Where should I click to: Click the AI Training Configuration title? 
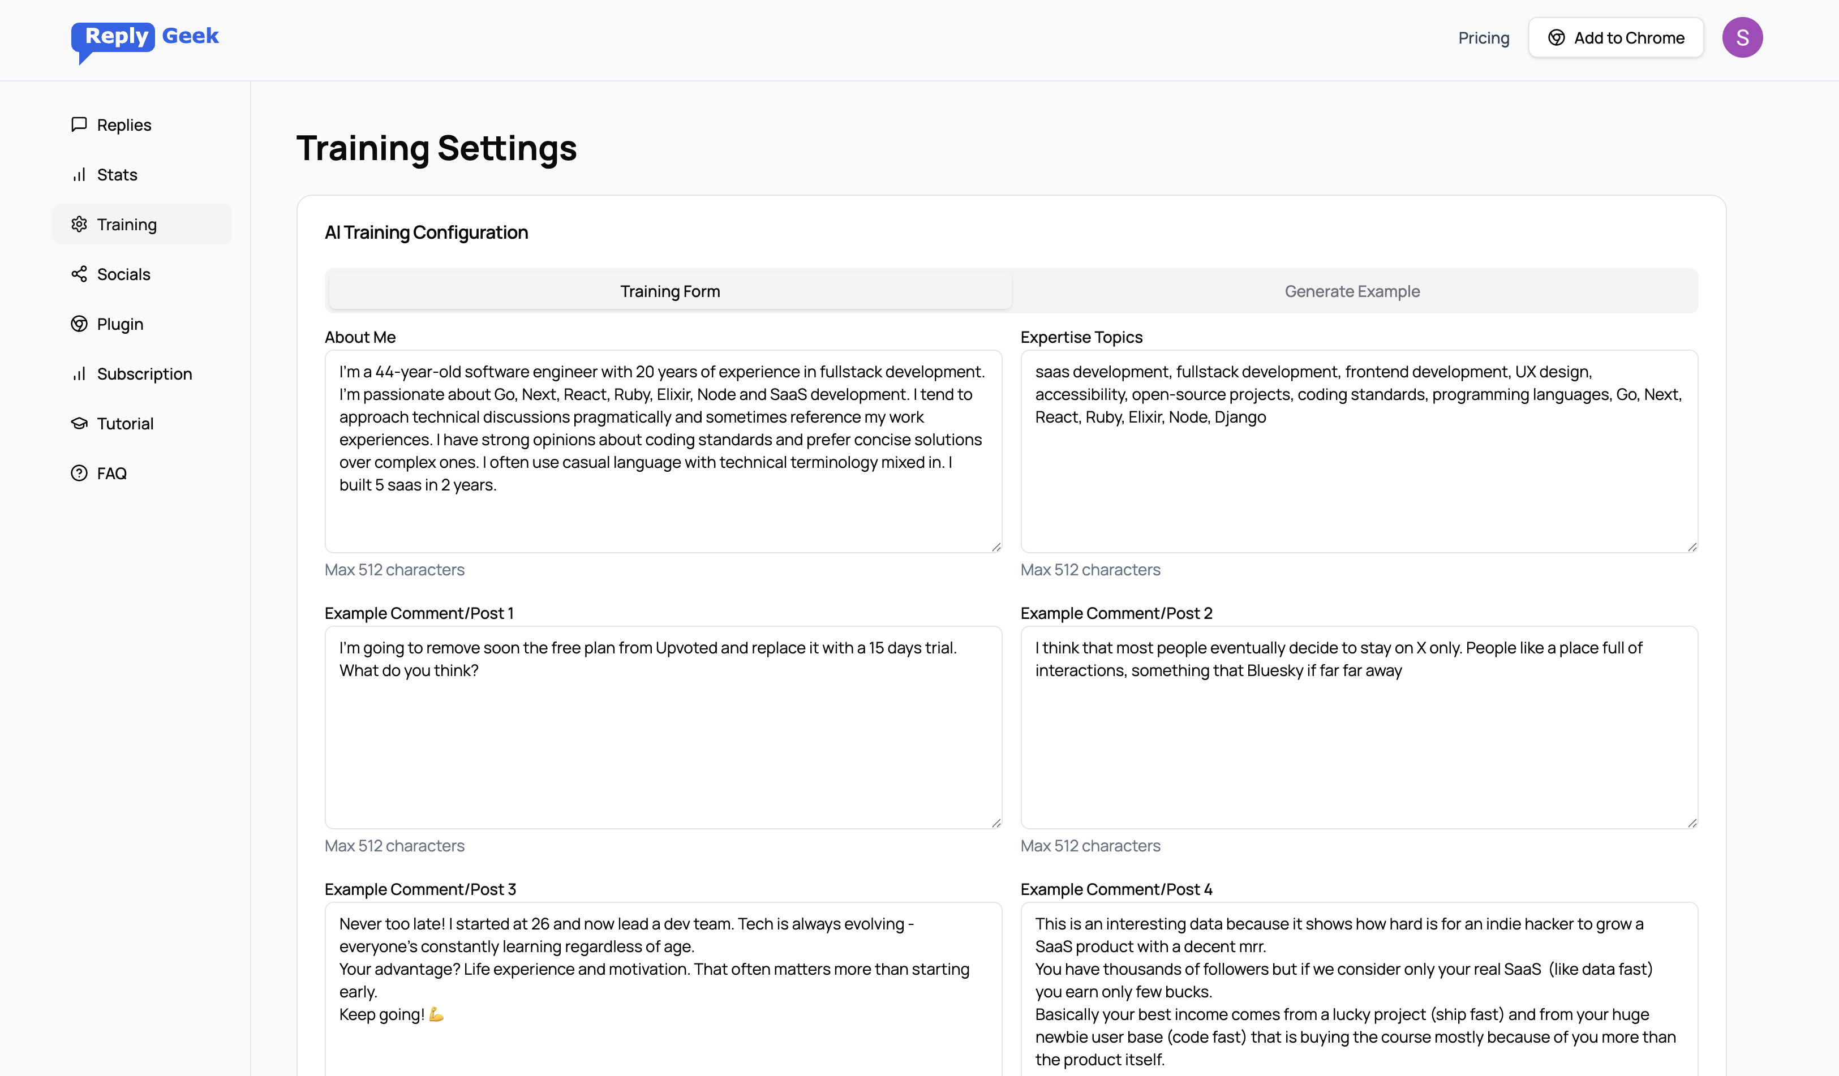click(x=426, y=232)
